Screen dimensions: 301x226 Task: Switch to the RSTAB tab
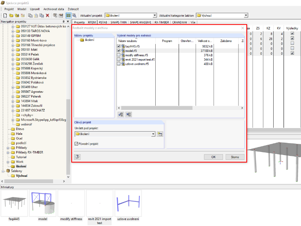coord(103,22)
